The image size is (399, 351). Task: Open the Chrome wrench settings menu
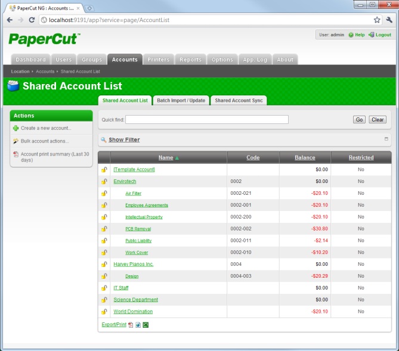(389, 20)
